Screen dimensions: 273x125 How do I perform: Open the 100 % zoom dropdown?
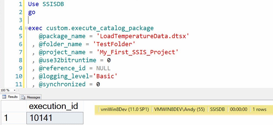(14, 90)
